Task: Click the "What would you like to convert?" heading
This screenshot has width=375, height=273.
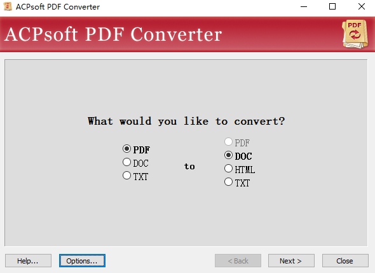Action: 186,121
